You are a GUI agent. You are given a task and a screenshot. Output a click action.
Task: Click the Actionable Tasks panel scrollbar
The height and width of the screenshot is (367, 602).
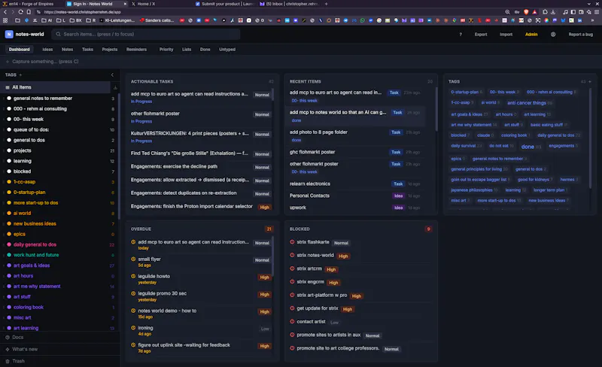point(273,96)
